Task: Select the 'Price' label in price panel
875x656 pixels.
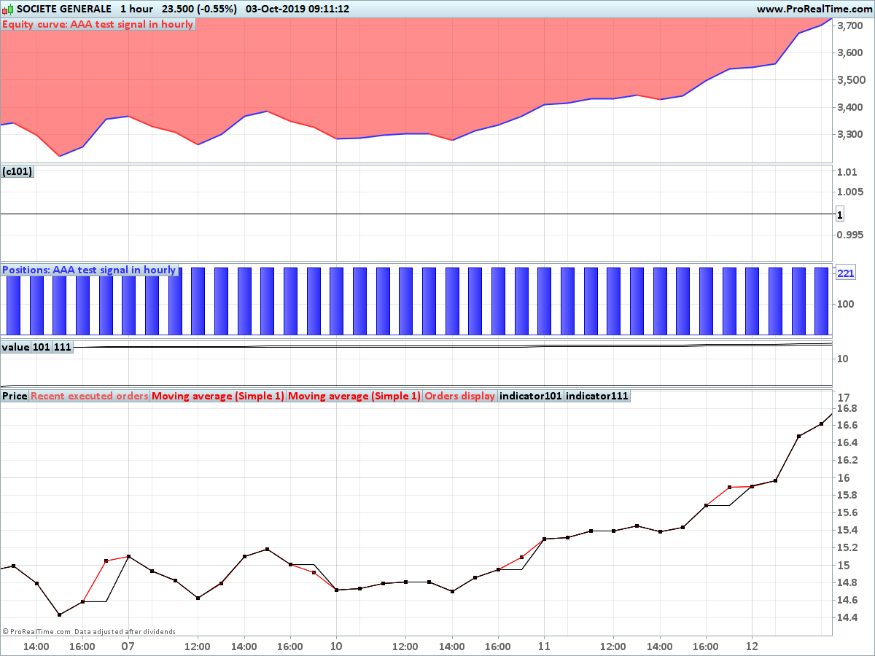Action: [15, 396]
